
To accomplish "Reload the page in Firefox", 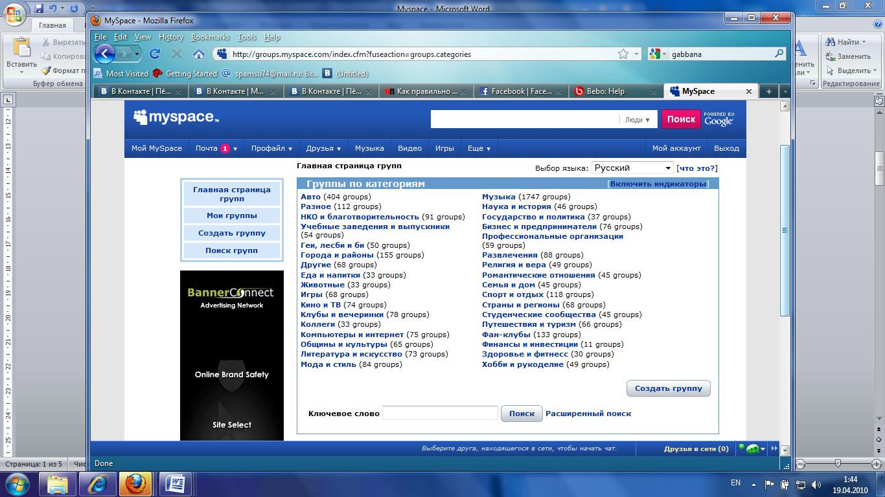I will [x=155, y=54].
